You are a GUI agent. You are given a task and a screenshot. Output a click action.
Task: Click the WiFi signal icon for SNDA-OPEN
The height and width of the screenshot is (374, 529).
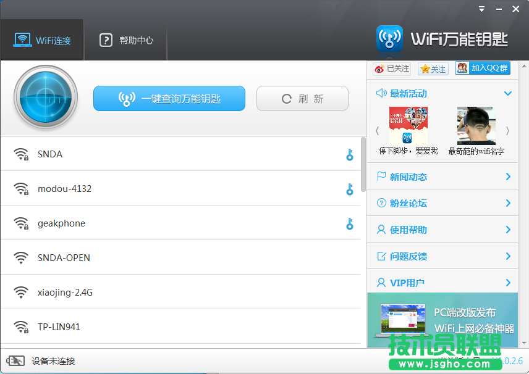tap(21, 257)
